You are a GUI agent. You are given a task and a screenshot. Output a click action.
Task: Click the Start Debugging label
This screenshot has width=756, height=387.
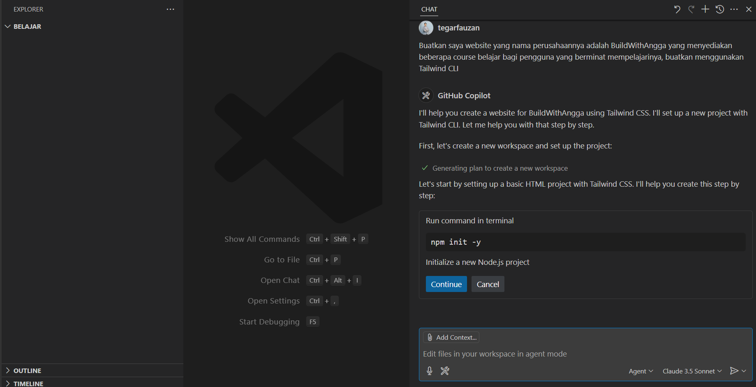coord(269,322)
